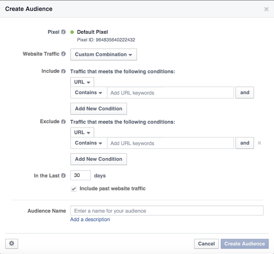Viewport: 274px width, 254px height.
Task: Toggle Include past website traffic checkbox
Action: click(x=74, y=189)
